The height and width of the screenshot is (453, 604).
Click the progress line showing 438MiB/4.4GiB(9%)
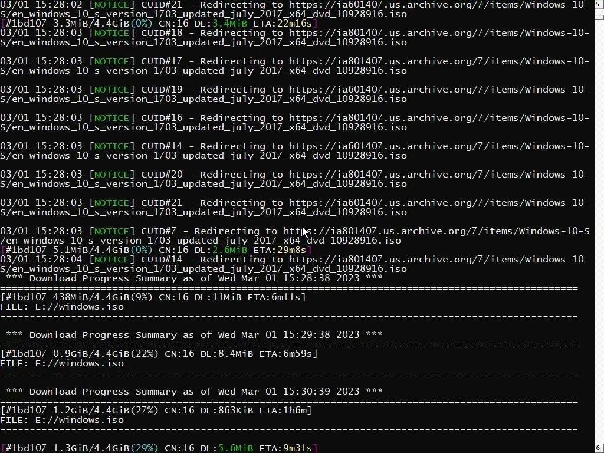[x=153, y=297]
